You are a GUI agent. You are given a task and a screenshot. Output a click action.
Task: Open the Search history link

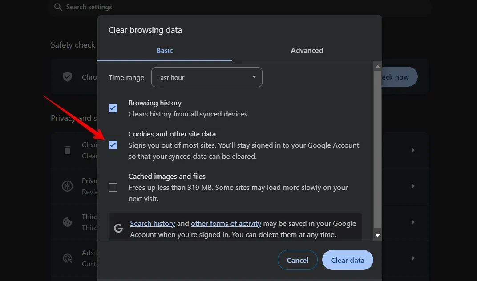tap(153, 224)
